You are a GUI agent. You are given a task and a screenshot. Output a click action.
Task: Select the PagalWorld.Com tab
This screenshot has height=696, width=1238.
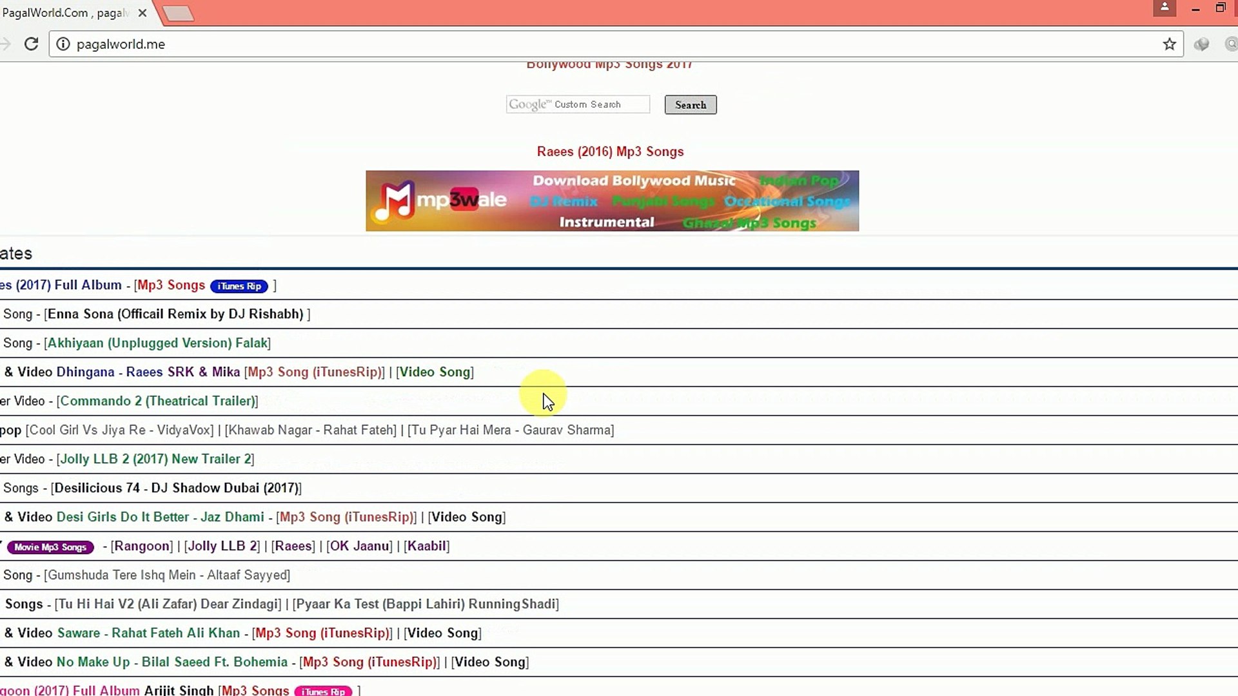tap(64, 13)
